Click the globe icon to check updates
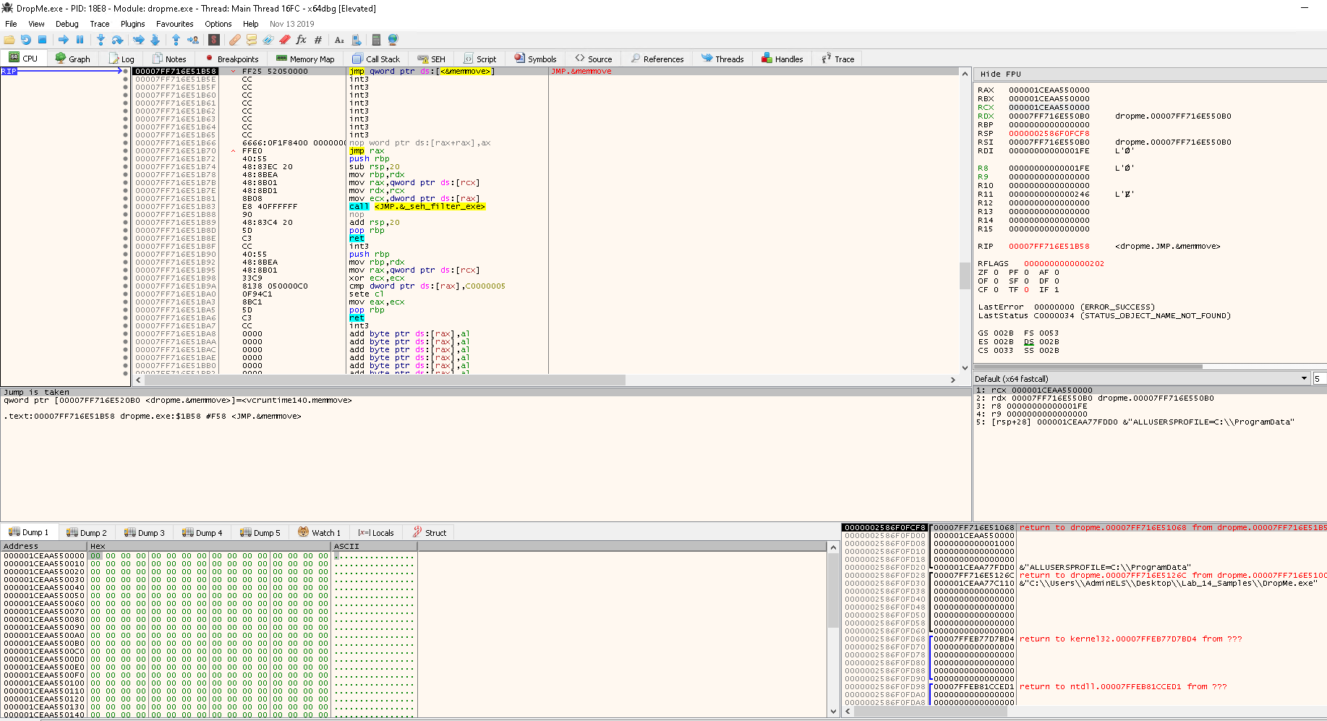This screenshot has height=721, width=1327. pyautogui.click(x=393, y=40)
